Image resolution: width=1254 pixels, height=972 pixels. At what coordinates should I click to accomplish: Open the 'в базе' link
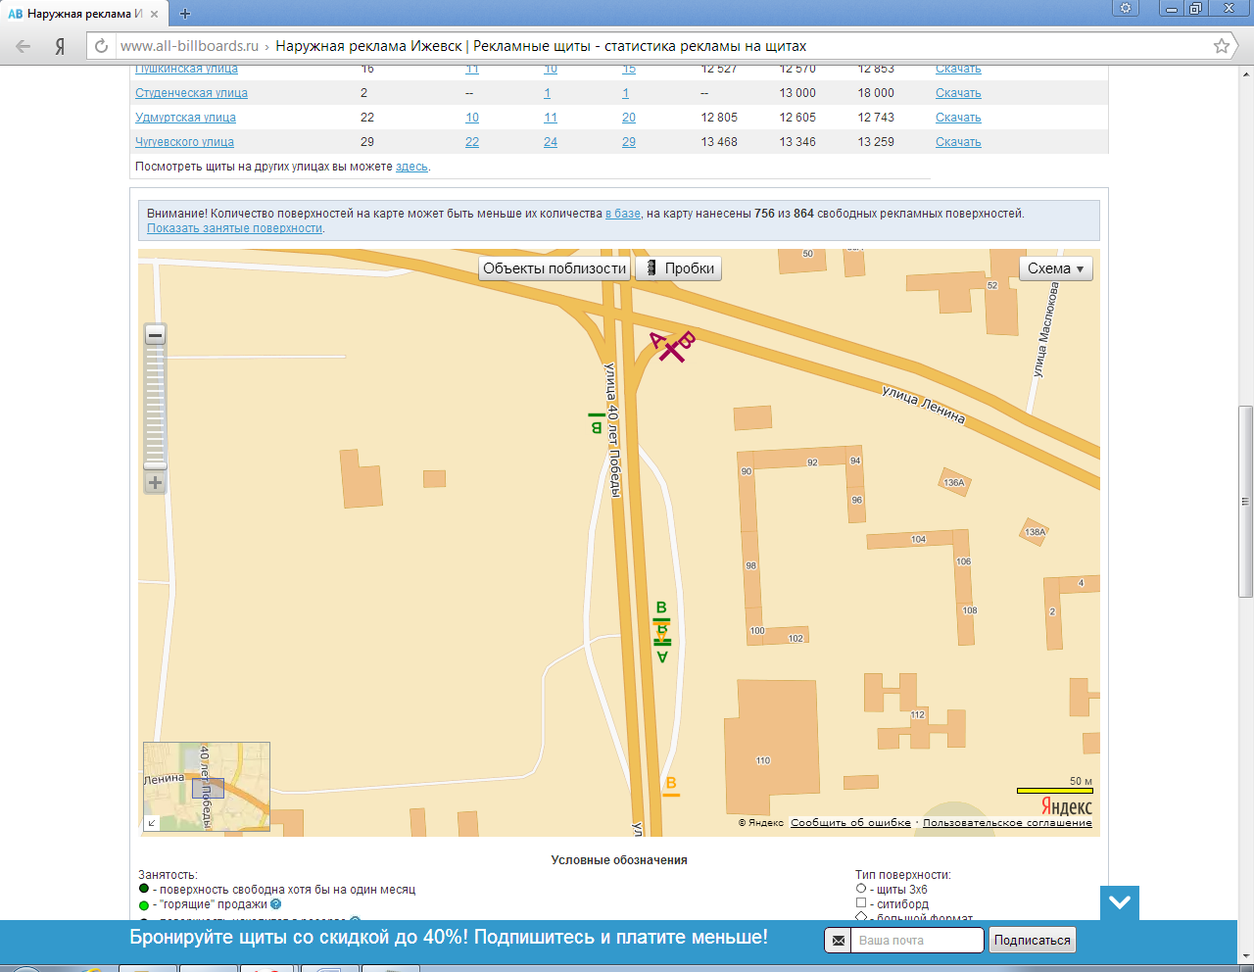[623, 214]
